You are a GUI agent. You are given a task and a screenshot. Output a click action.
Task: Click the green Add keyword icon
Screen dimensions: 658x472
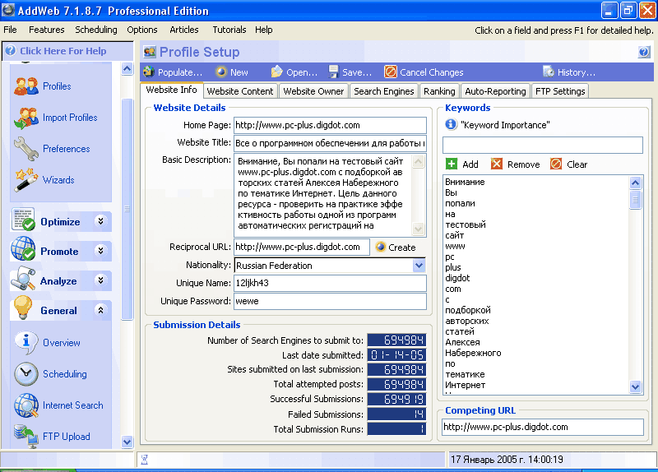(452, 164)
